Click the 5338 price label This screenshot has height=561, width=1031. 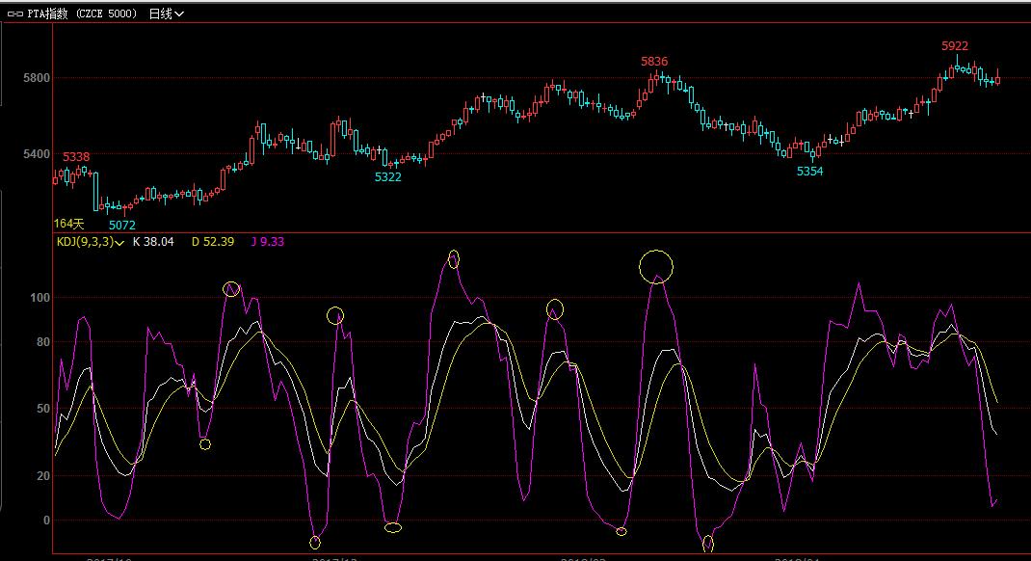pyautogui.click(x=76, y=156)
